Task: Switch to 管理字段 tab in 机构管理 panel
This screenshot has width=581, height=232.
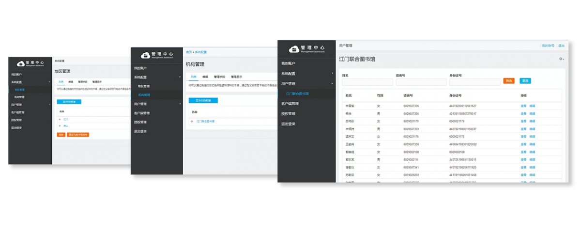Action: coord(219,77)
